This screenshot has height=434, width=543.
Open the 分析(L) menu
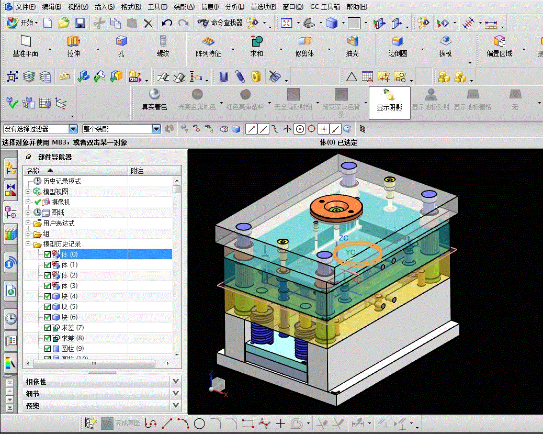pyautogui.click(x=235, y=7)
